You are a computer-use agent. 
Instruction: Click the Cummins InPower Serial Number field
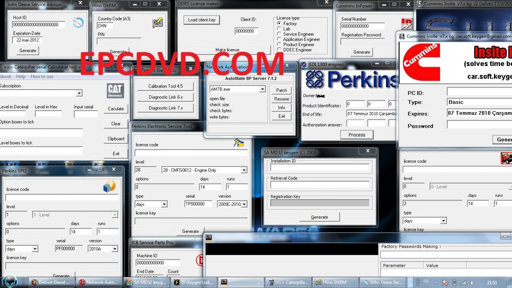[x=363, y=26]
